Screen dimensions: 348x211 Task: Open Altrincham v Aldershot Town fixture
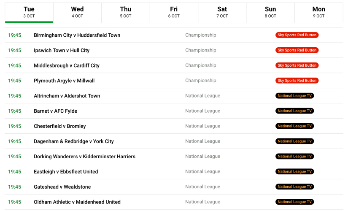coord(67,96)
